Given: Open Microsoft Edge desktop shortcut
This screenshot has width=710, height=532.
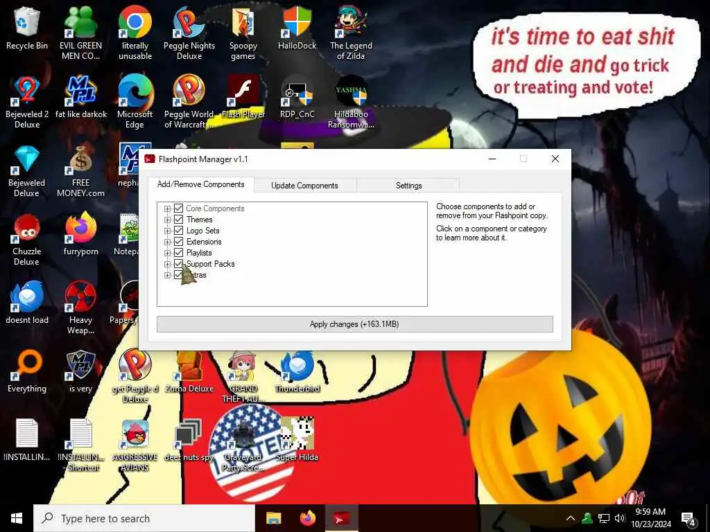Looking at the screenshot, I should pos(135,103).
